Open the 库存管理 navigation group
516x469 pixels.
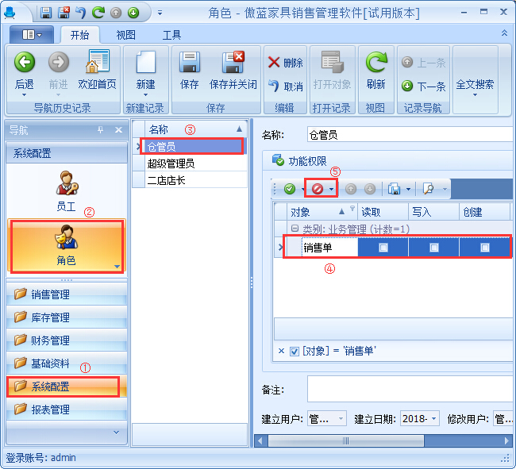(x=50, y=317)
